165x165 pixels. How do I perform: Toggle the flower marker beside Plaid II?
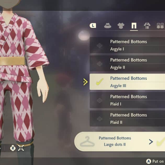99,119
